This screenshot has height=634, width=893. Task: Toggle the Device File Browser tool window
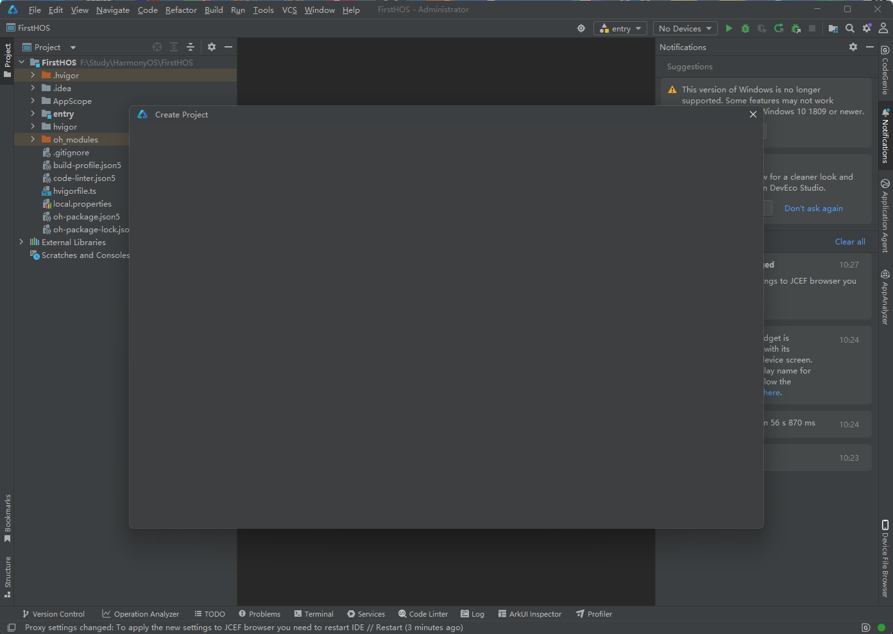tap(885, 558)
